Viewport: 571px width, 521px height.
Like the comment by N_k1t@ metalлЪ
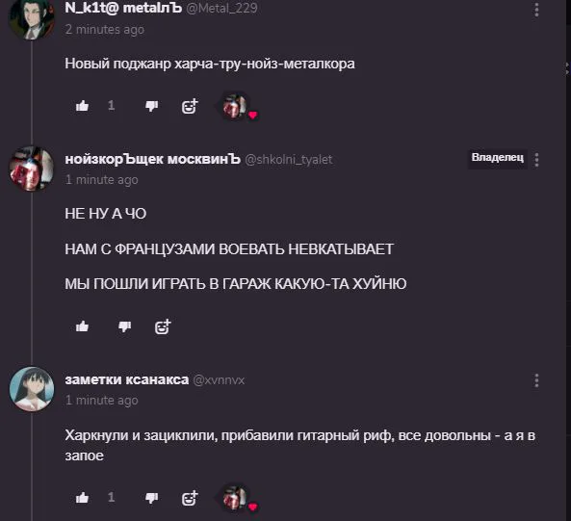pos(82,106)
